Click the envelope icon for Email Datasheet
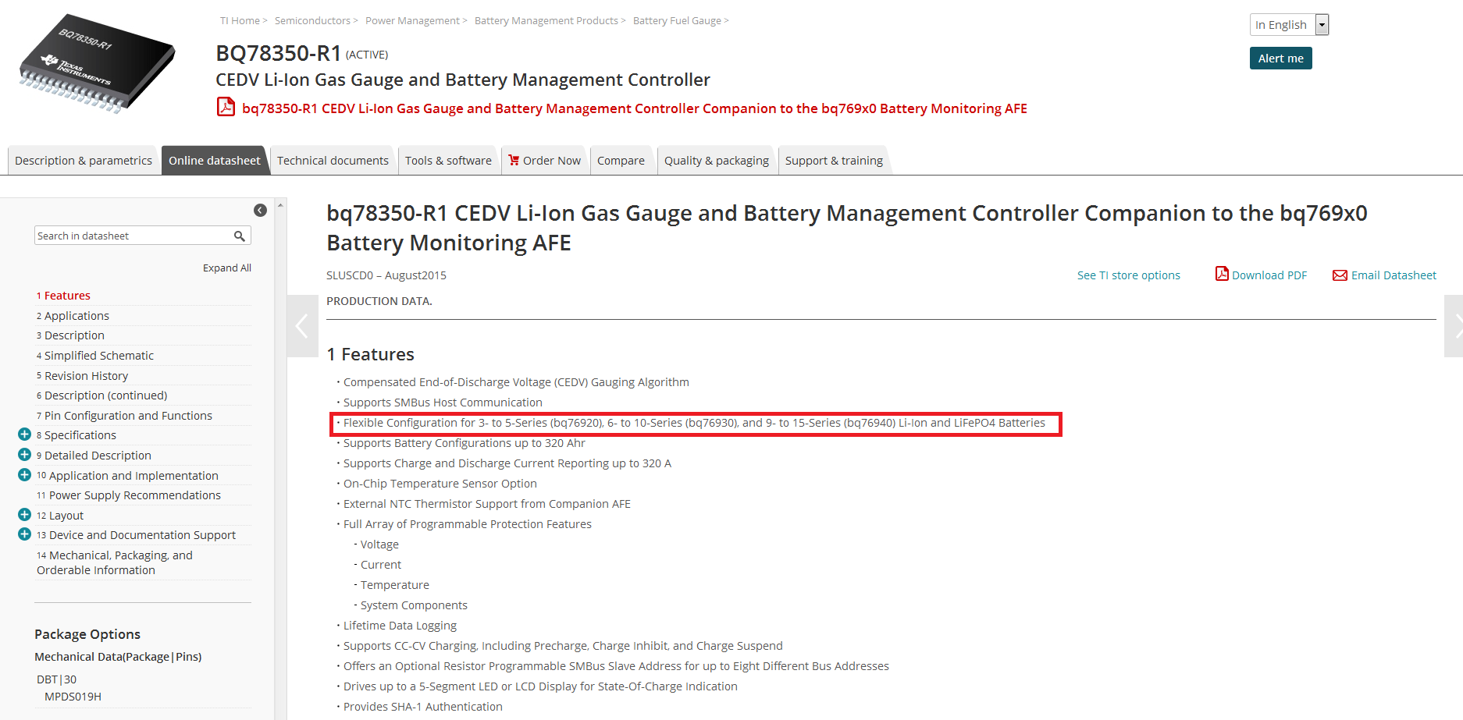The height and width of the screenshot is (720, 1463). click(x=1340, y=275)
